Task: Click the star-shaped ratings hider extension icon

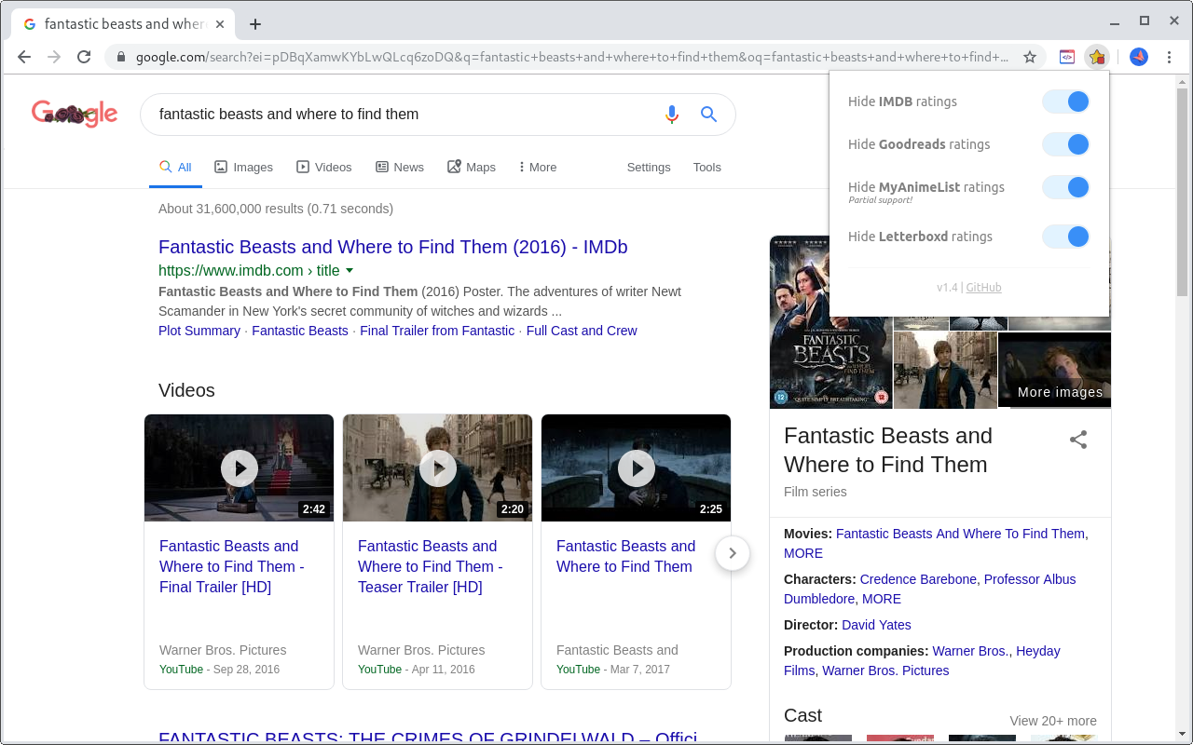Action: tap(1097, 57)
